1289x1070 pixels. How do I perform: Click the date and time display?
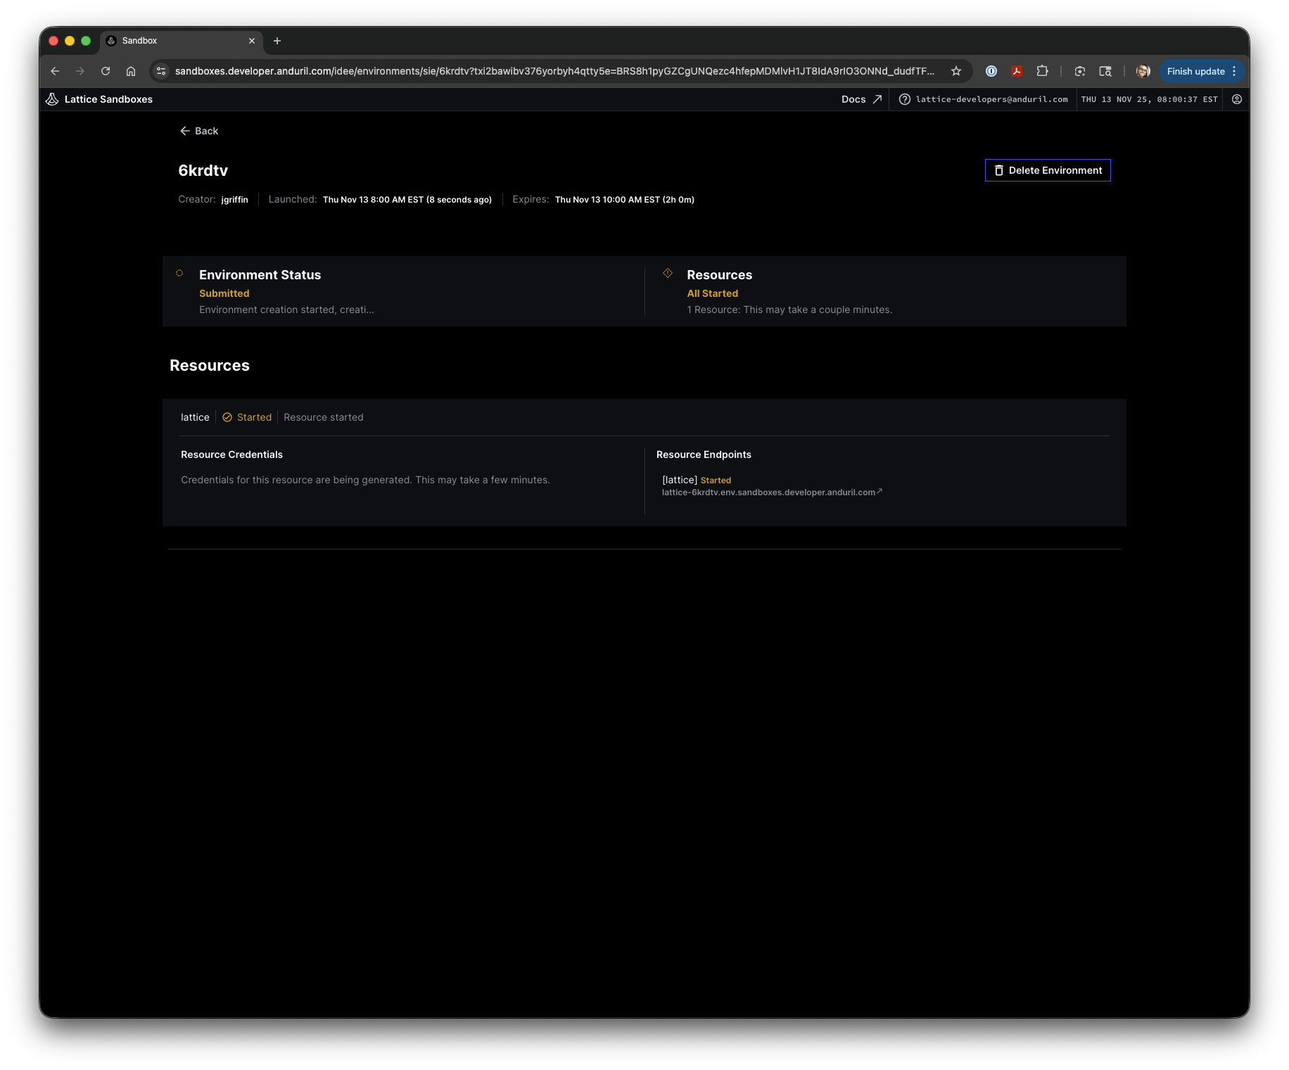pyautogui.click(x=1149, y=99)
